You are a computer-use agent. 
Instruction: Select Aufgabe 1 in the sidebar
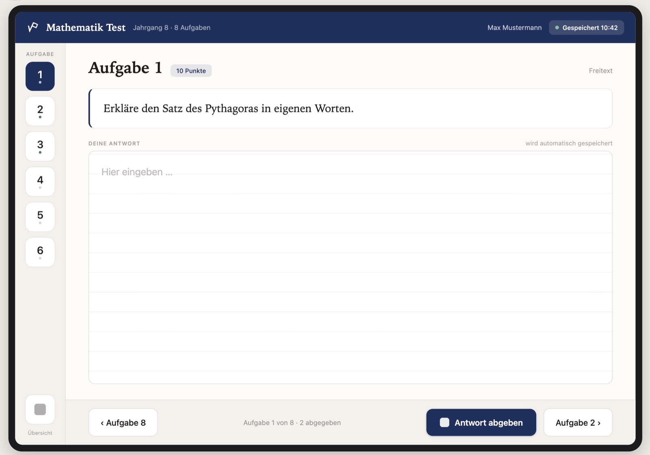(40, 76)
